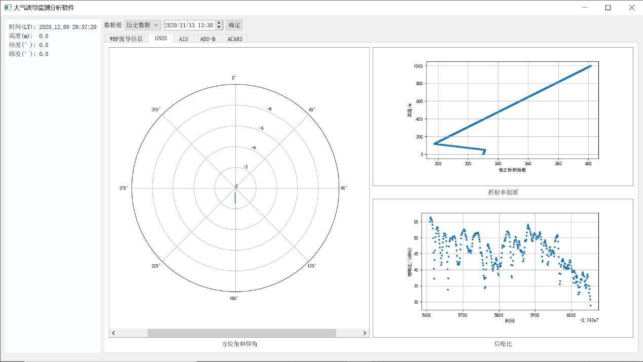Image resolution: width=643 pixels, height=362 pixels.
Task: Click the 纬度(°) value line
Action: (29, 54)
